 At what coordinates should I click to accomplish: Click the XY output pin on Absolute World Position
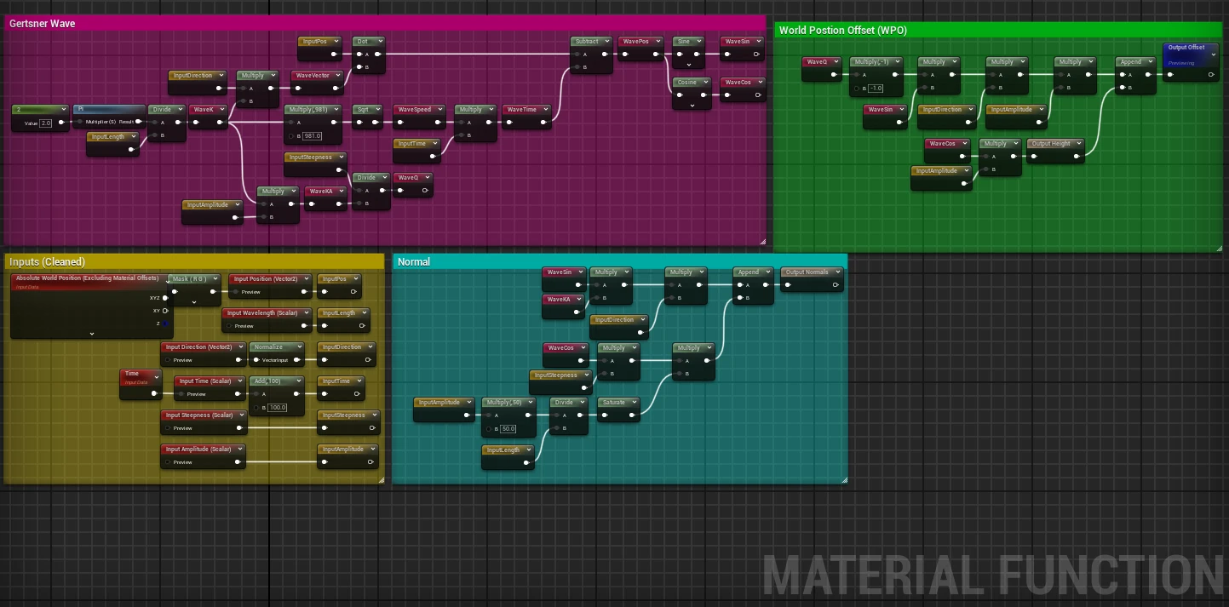click(x=165, y=311)
